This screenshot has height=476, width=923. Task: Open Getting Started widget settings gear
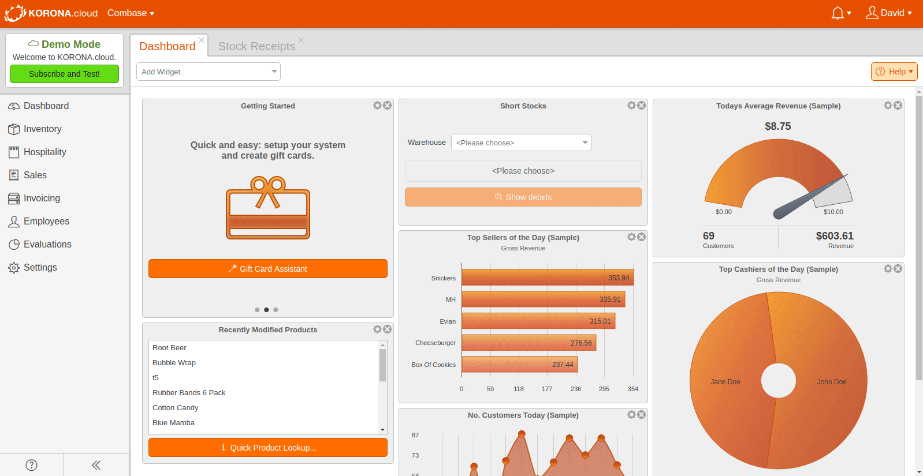(x=377, y=106)
